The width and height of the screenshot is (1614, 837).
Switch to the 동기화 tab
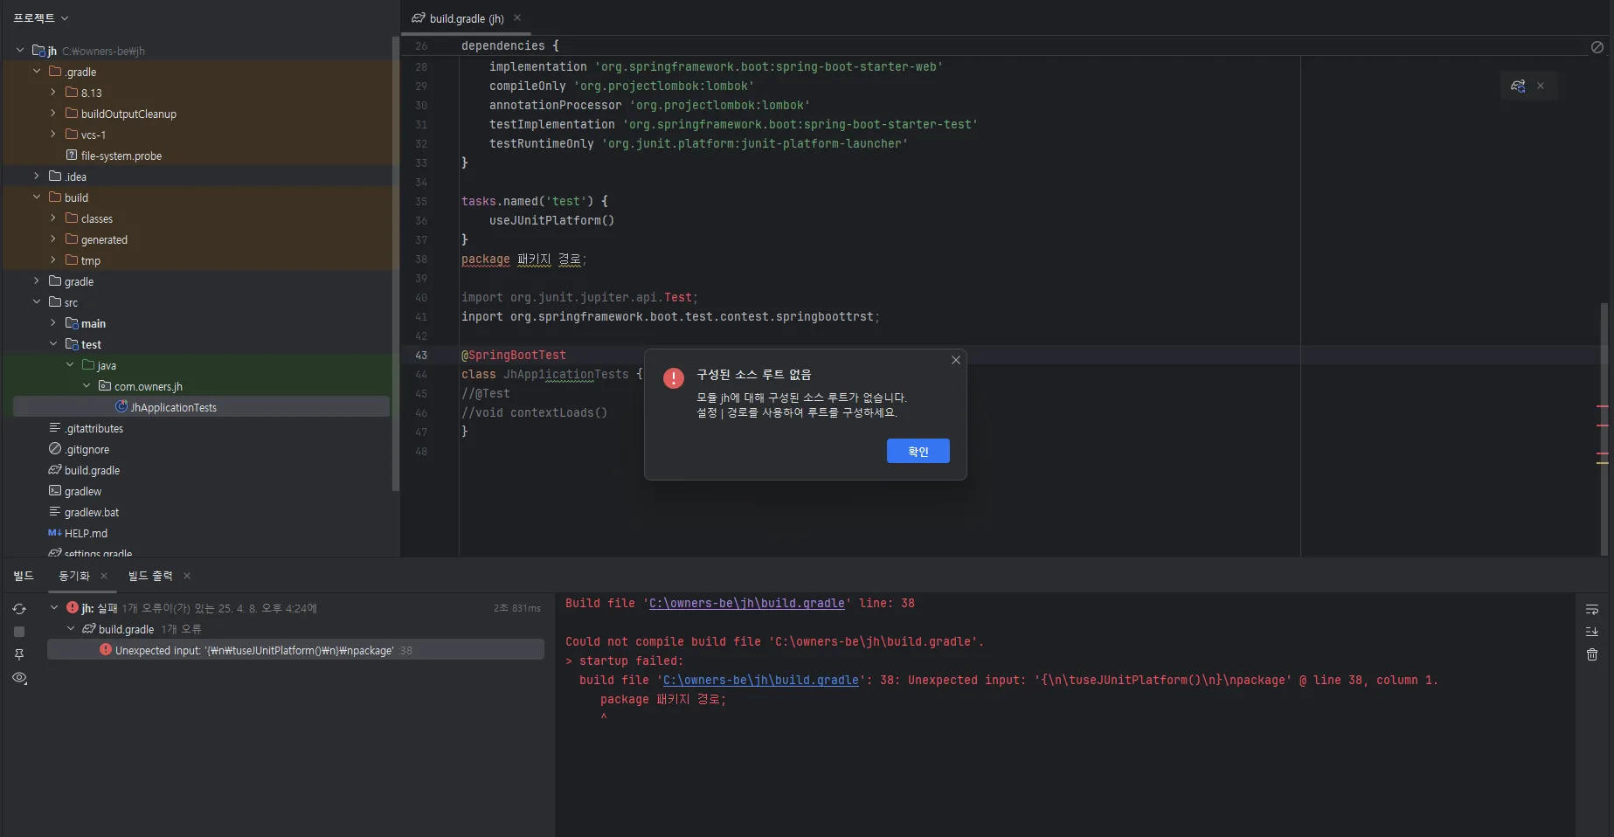pyautogui.click(x=74, y=576)
